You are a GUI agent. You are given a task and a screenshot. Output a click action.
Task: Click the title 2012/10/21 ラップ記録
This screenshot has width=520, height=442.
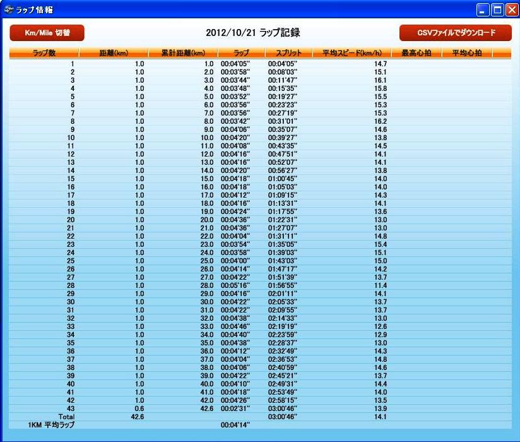(253, 33)
